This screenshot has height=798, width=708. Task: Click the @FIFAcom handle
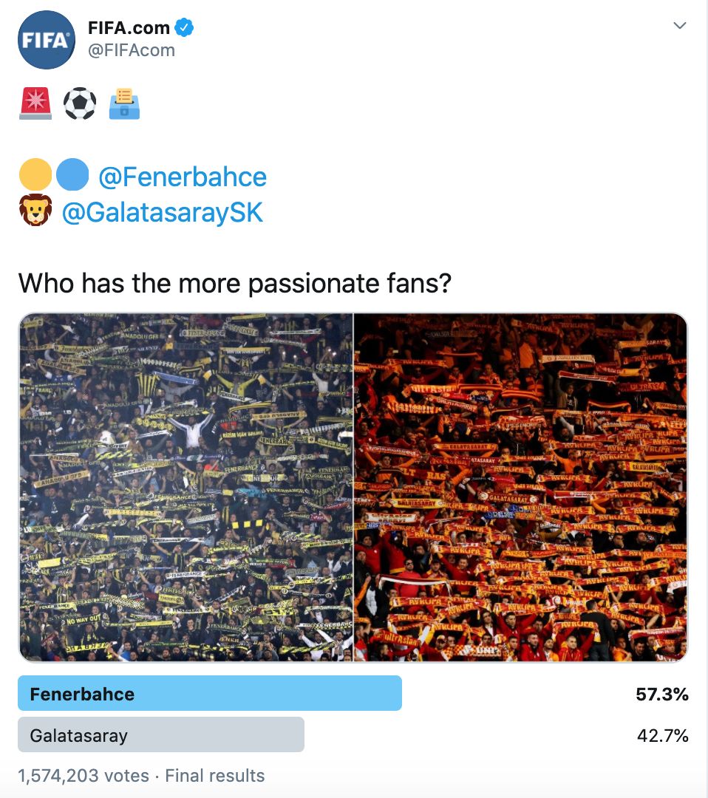(x=132, y=50)
